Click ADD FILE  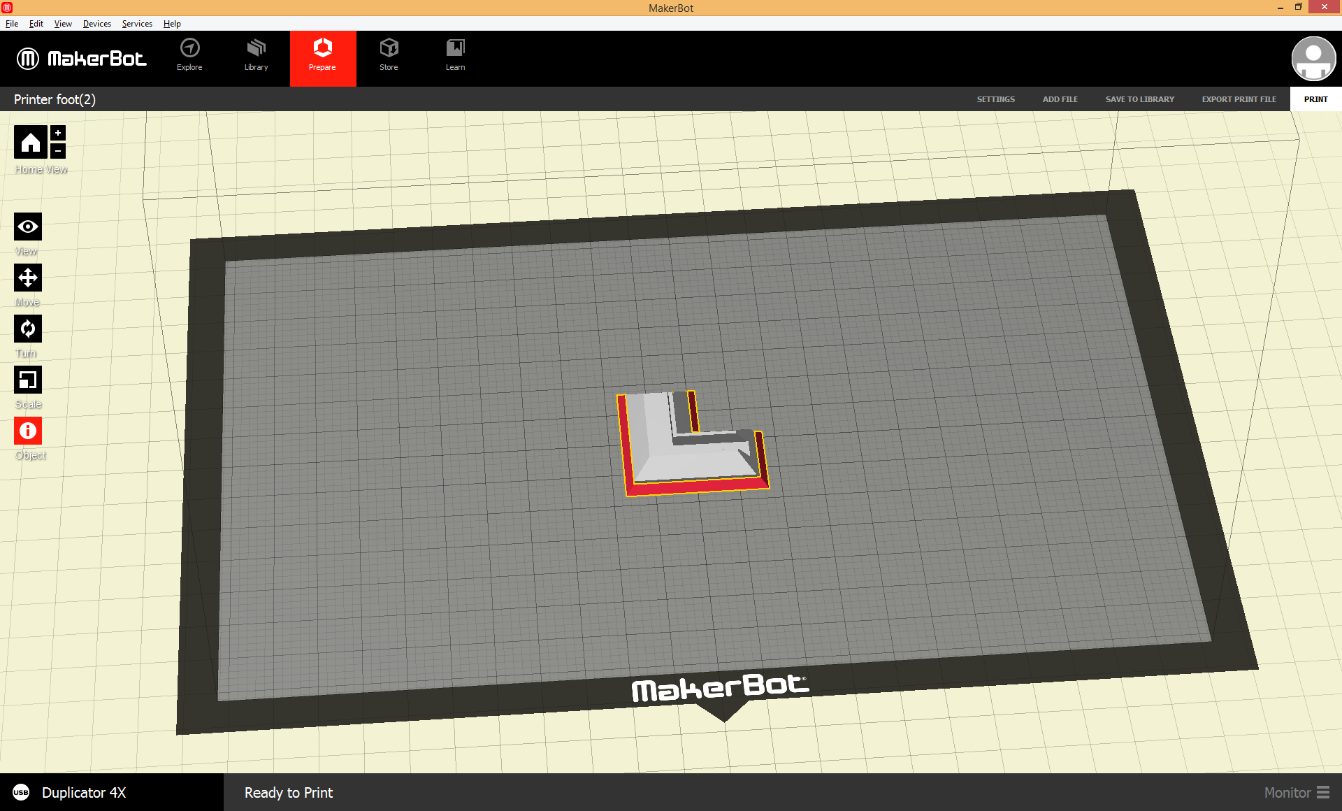coord(1060,99)
